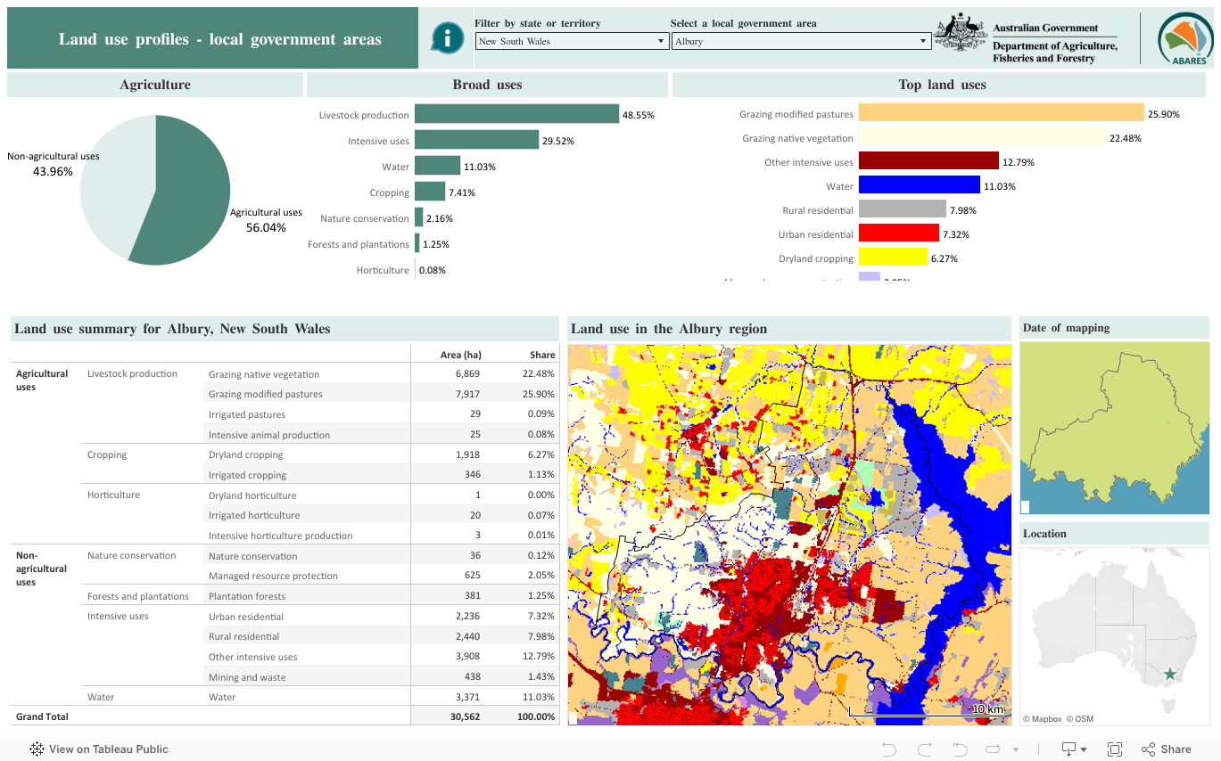Click the Tableau logo icon at bottom left
Image resolution: width=1221 pixels, height=761 pixels.
click(37, 749)
